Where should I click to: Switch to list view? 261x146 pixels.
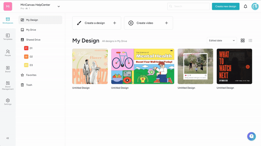pos(250,40)
